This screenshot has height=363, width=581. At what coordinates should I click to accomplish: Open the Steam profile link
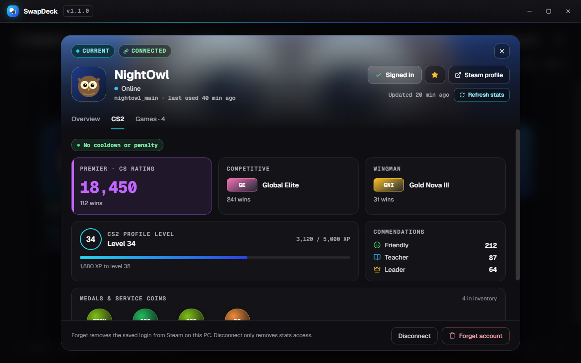tap(479, 75)
